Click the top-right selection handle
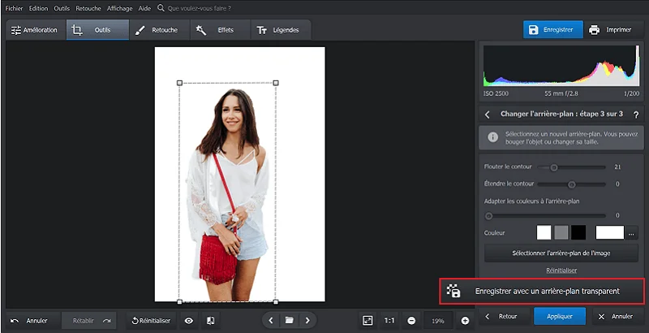 pos(276,83)
